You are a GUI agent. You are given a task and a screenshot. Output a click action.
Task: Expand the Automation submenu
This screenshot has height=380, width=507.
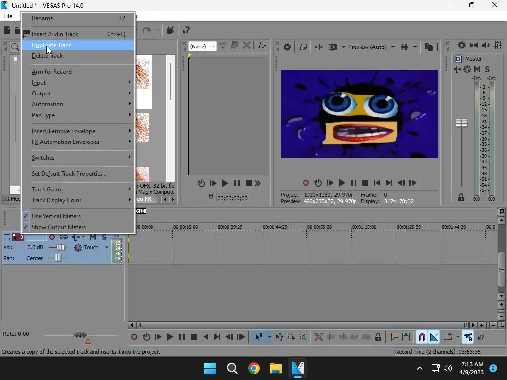pyautogui.click(x=78, y=104)
